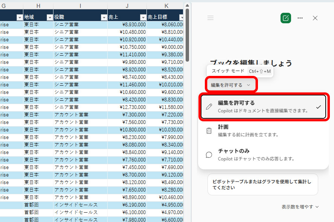
Task: Select cell with ¥11,580,000
Action: (x=165, y=107)
